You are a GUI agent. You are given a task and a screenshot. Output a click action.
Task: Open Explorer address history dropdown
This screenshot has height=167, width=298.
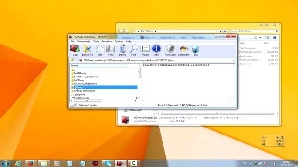pos(220,31)
